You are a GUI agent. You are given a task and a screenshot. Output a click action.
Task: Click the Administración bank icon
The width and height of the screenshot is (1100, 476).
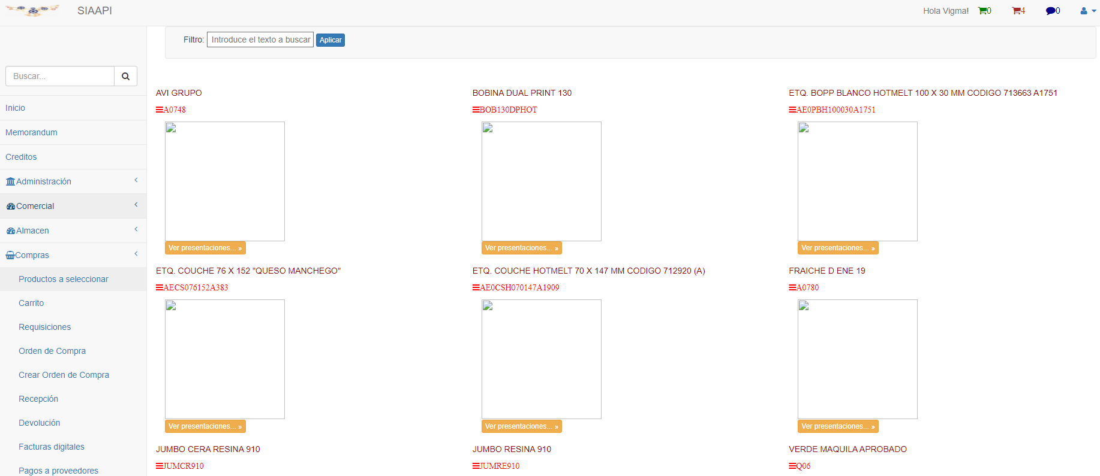click(10, 181)
